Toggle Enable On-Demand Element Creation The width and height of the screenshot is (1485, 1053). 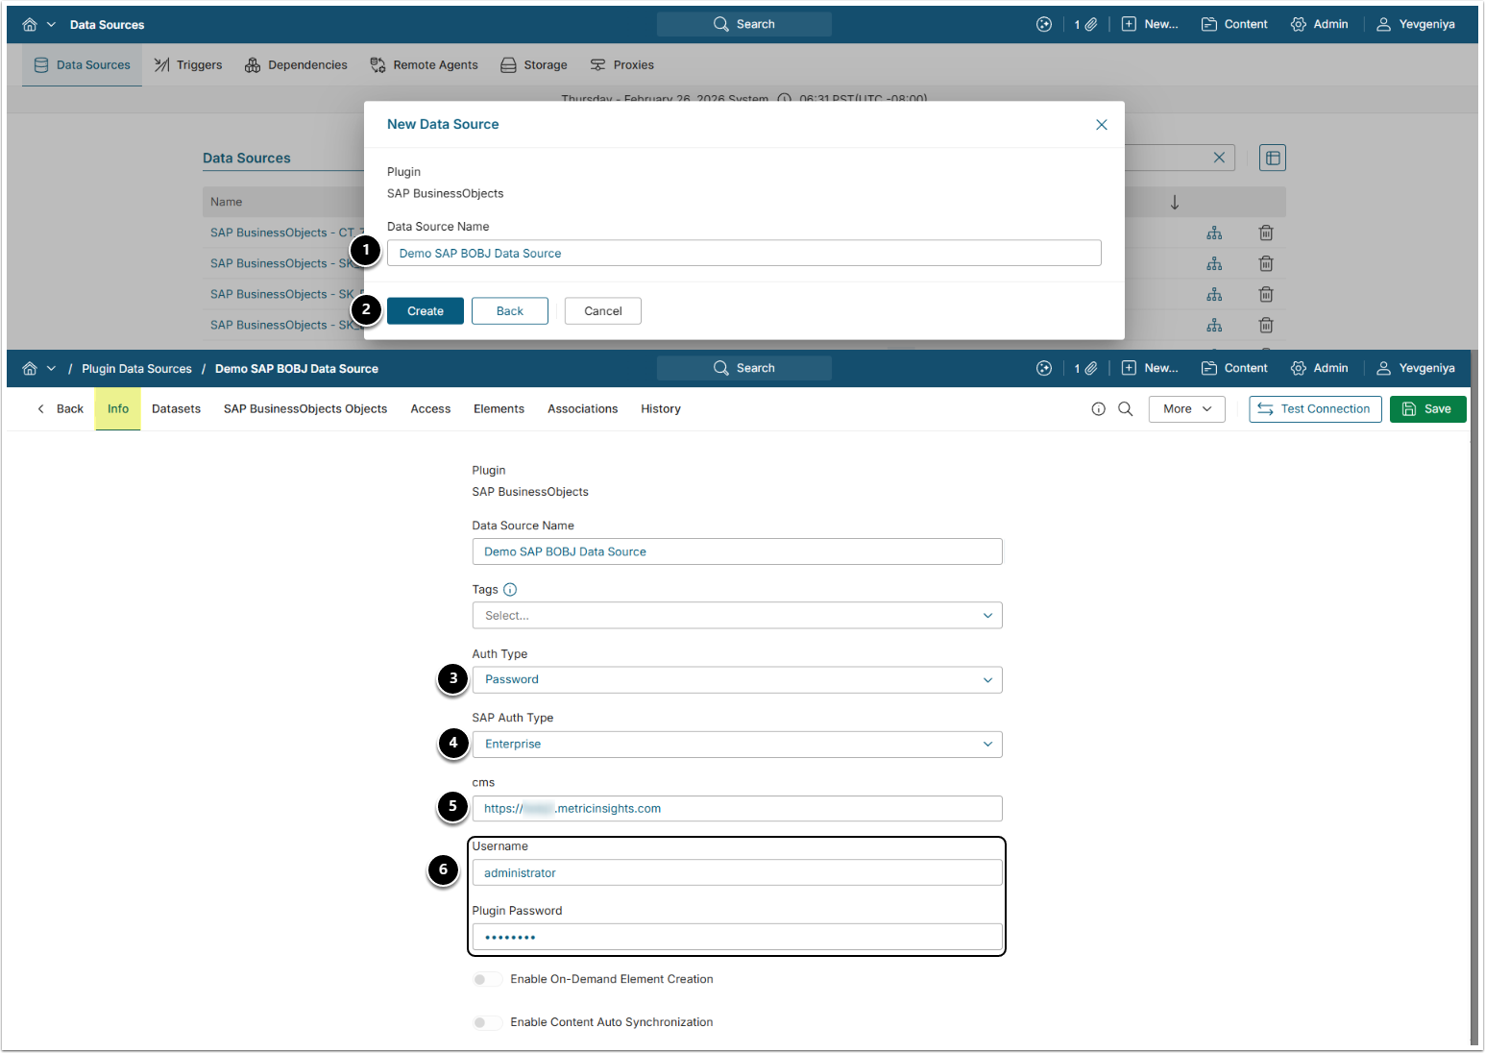487,979
